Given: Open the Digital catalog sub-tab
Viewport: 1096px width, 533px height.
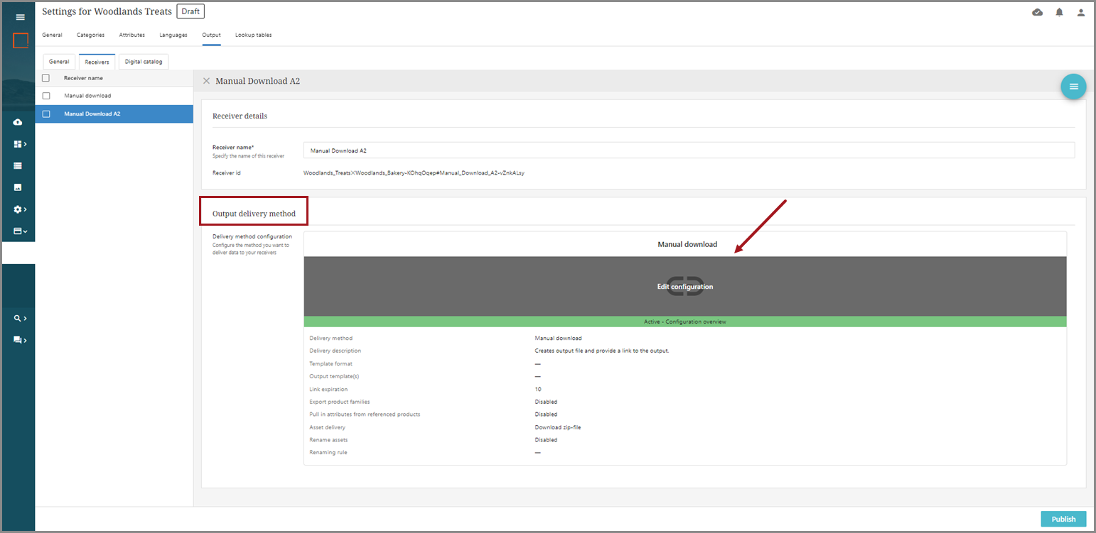Looking at the screenshot, I should tap(144, 62).
